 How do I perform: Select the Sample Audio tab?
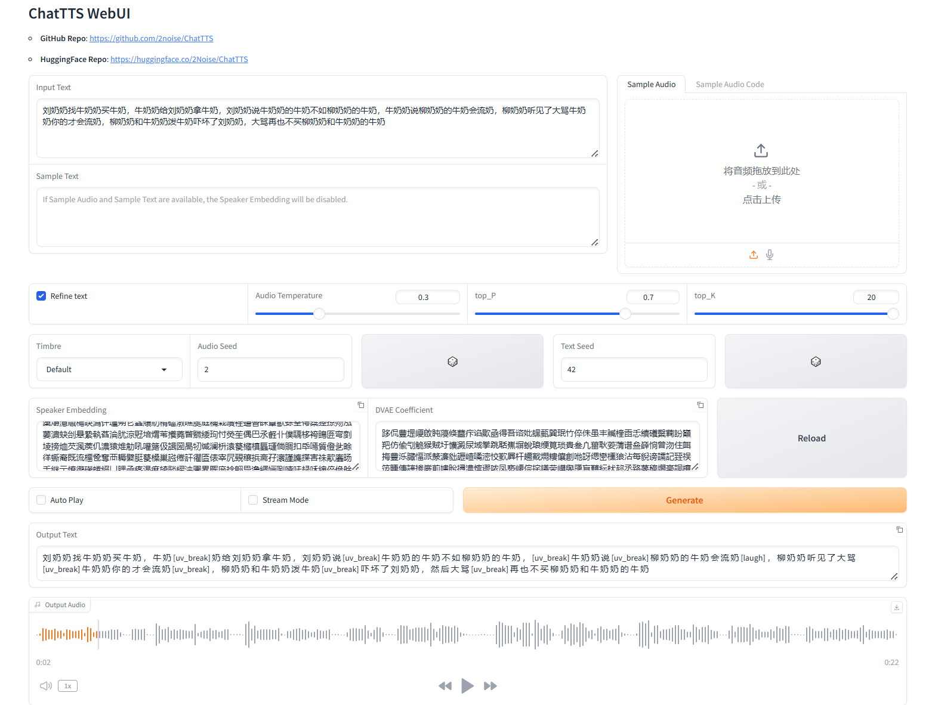coord(651,84)
